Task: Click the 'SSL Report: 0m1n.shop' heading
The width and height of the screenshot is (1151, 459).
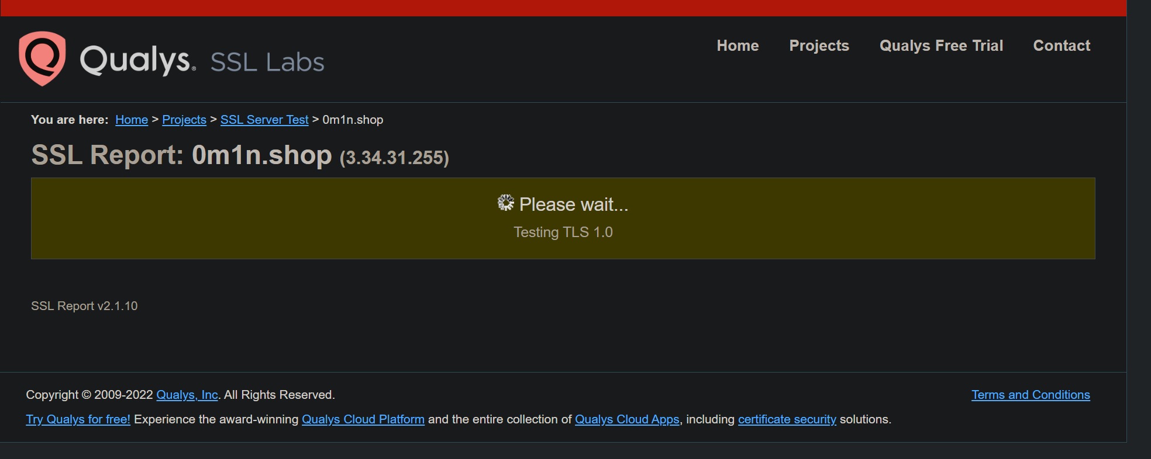Action: [x=182, y=155]
